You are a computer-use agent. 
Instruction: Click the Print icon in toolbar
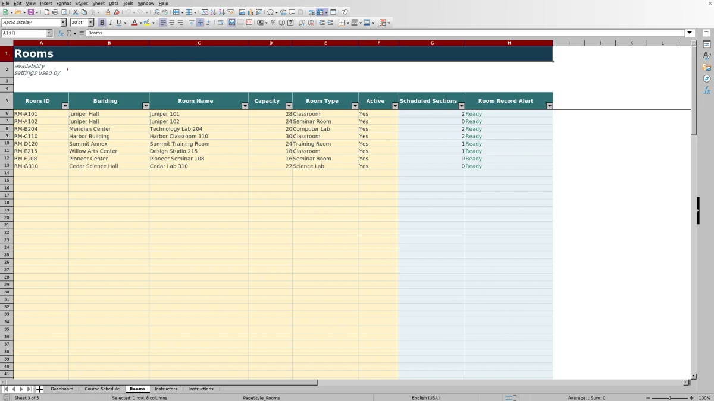(55, 12)
